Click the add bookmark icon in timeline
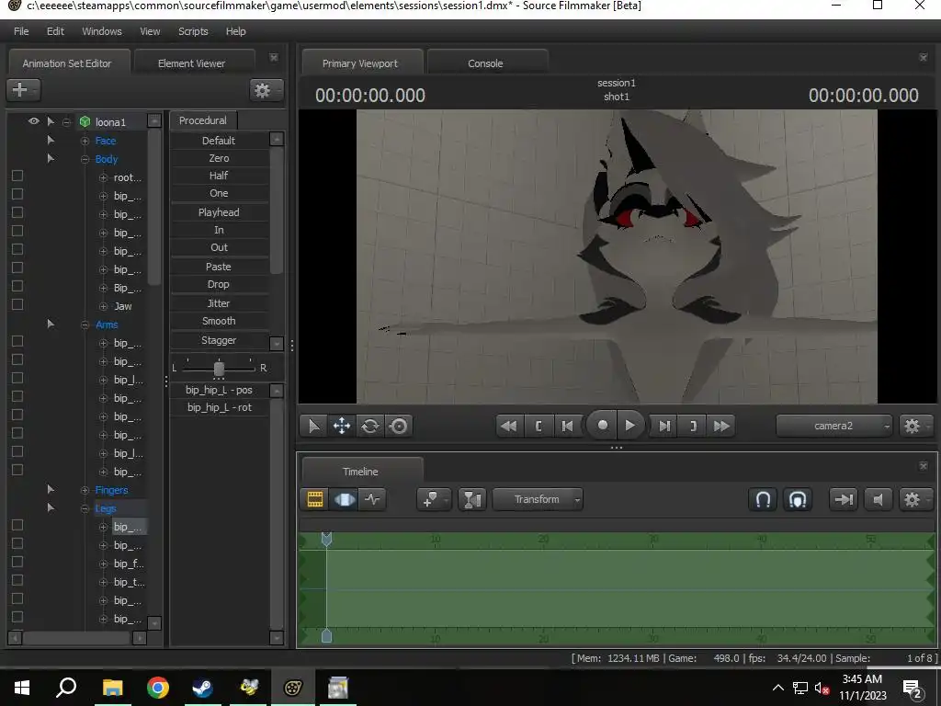941x706 pixels. pos(434,499)
